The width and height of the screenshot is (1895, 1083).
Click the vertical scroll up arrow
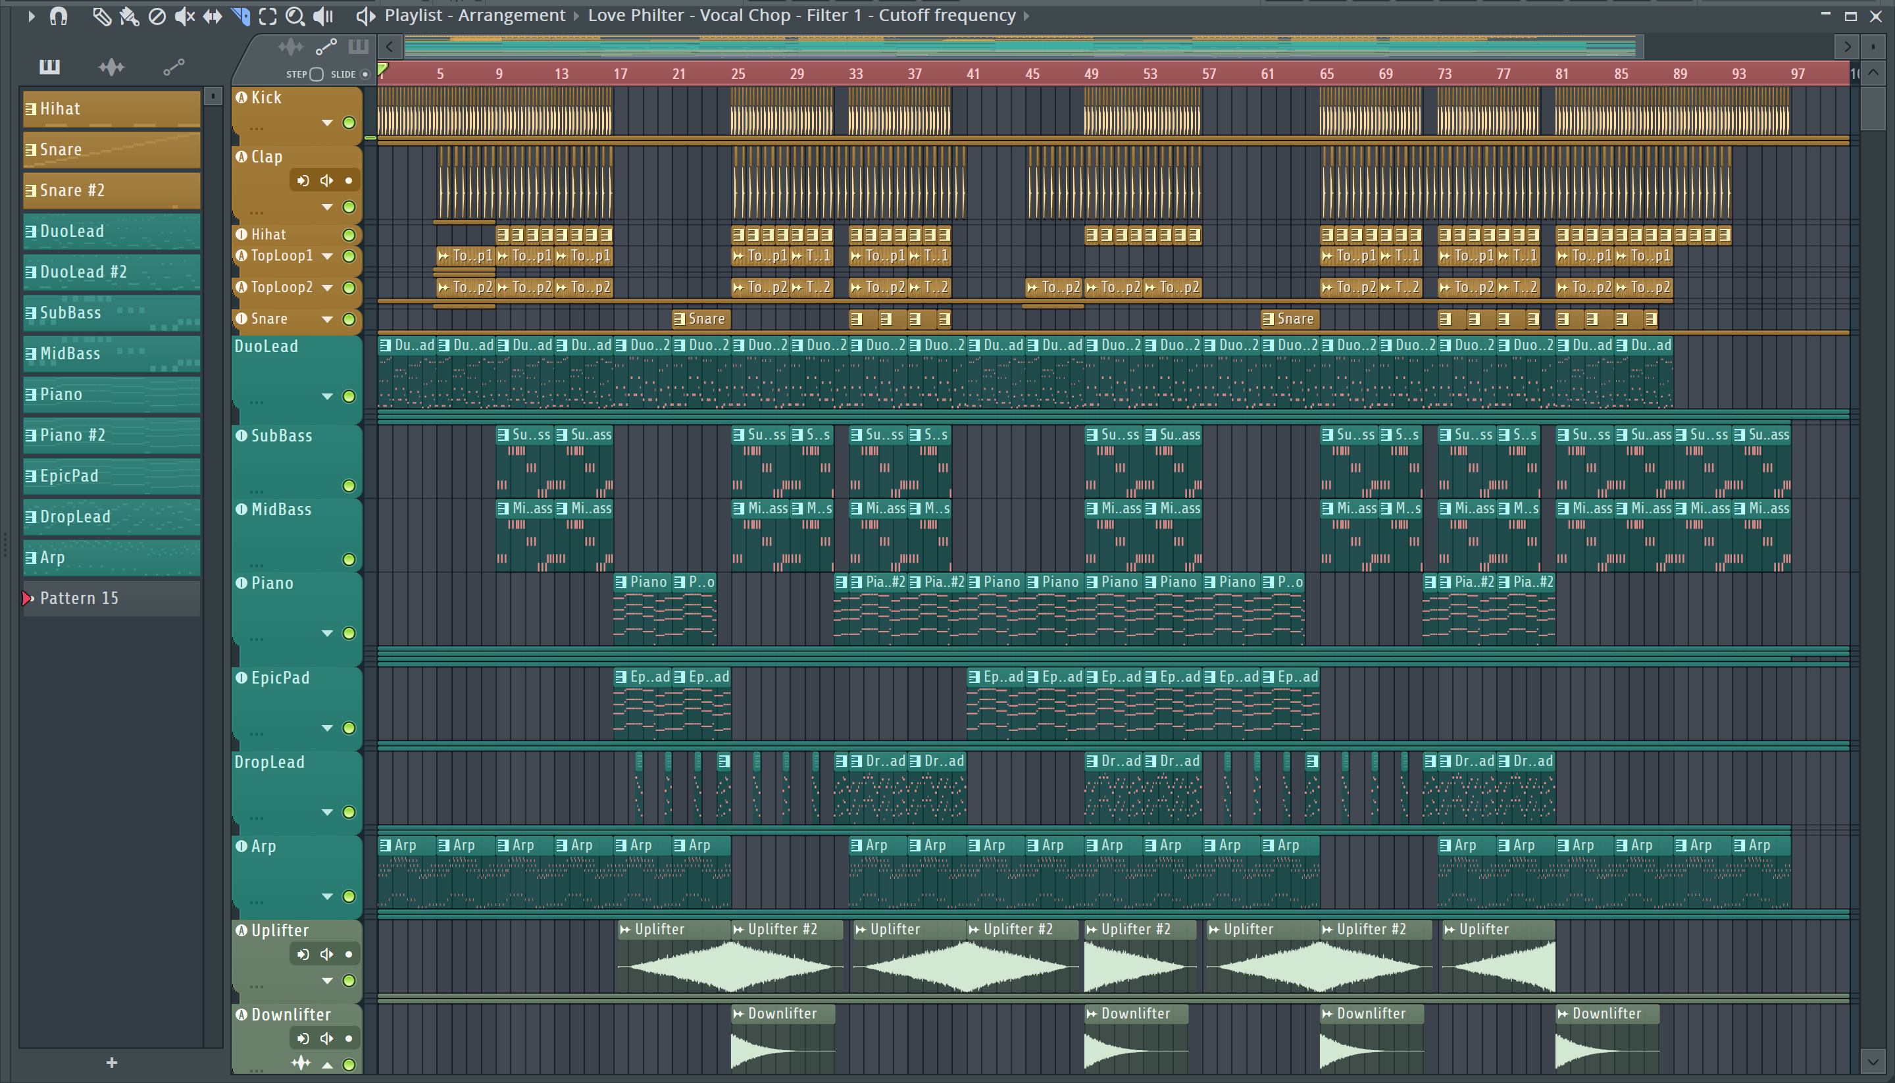click(1873, 73)
